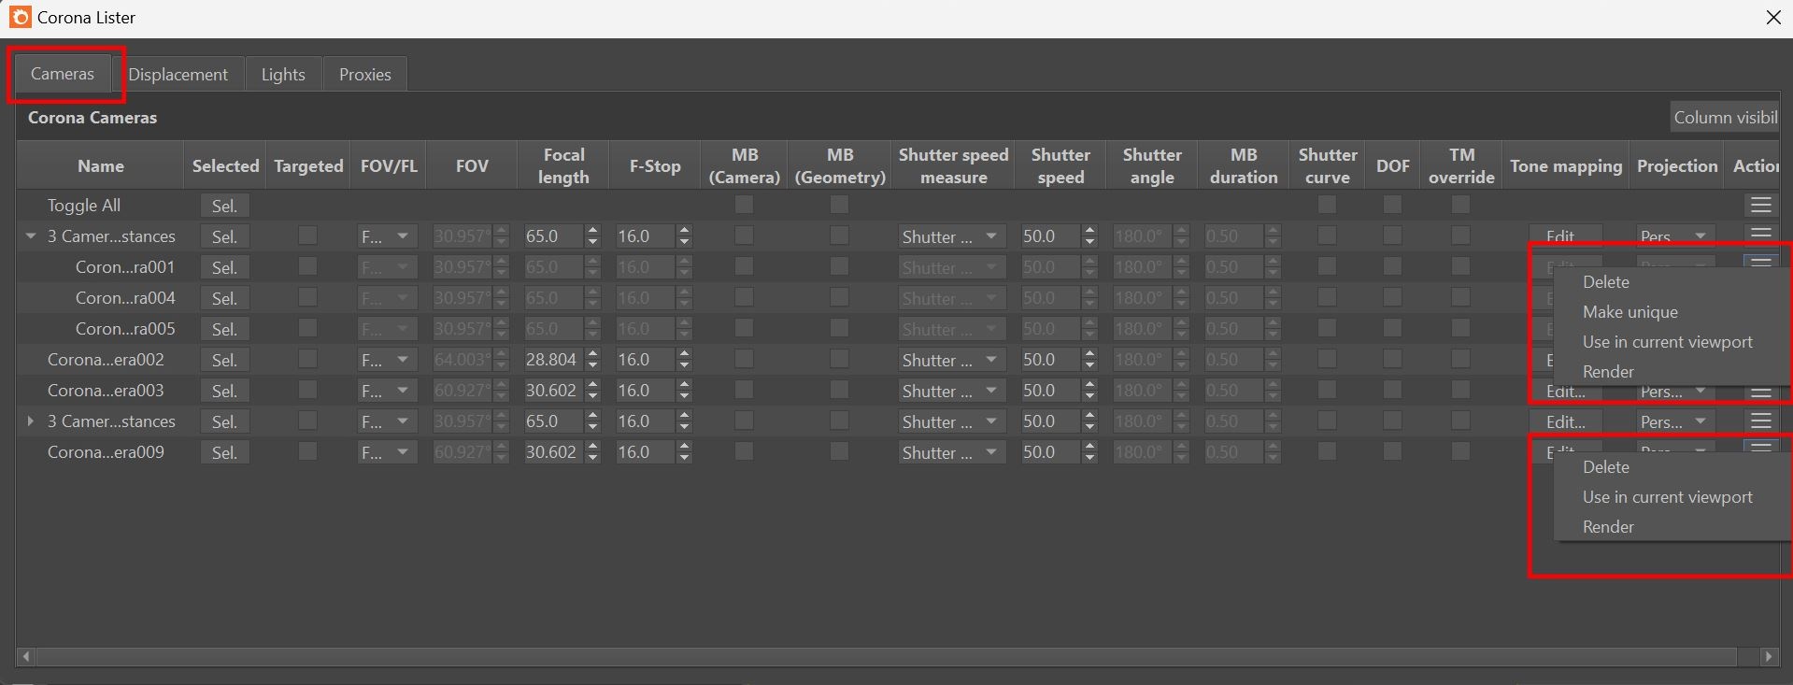The width and height of the screenshot is (1793, 685).
Task: Close the Corona Lister window
Action: point(1772,17)
